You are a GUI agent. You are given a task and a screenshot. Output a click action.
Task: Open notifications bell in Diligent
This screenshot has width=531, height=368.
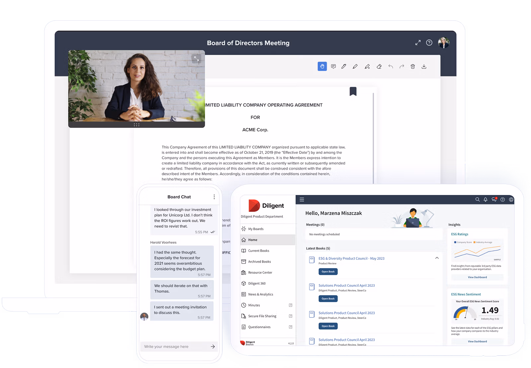click(486, 200)
